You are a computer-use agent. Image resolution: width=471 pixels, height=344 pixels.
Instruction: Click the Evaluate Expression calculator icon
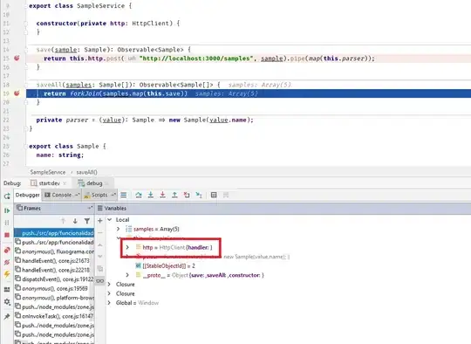pos(214,195)
